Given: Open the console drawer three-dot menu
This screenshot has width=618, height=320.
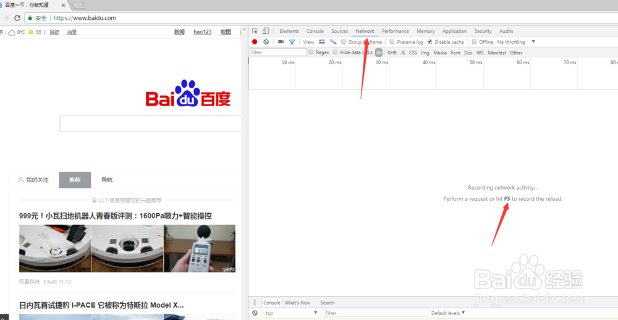Looking at the screenshot, I should (255, 303).
